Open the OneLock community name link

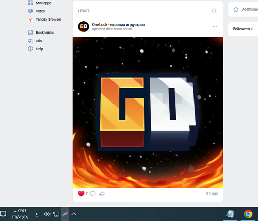tap(119, 25)
